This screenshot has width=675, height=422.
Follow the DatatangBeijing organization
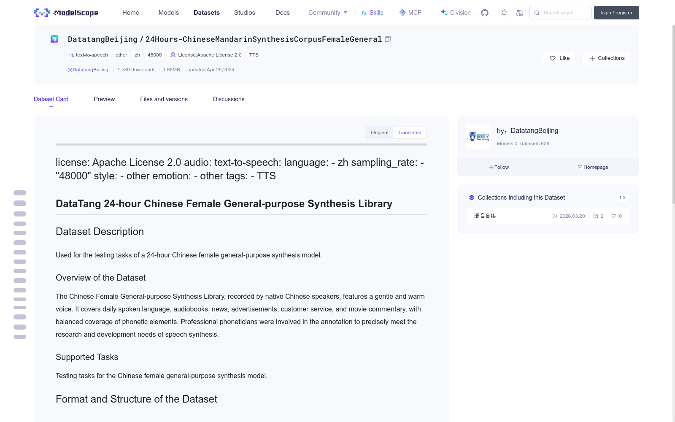pyautogui.click(x=499, y=167)
